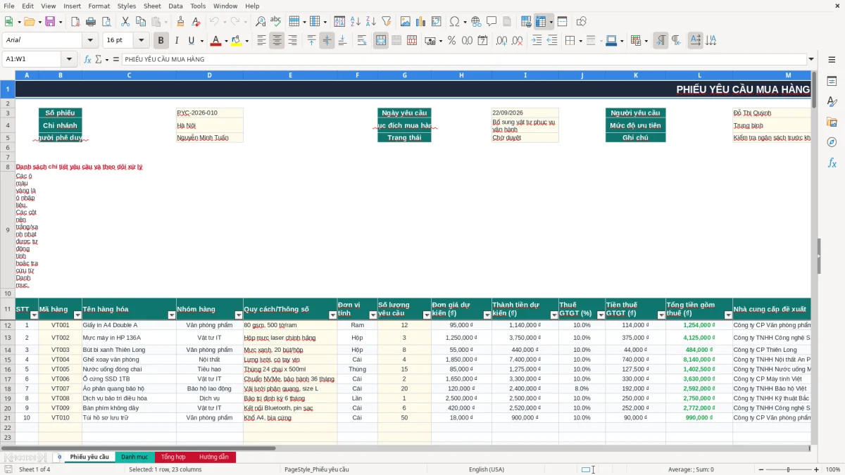845x475 pixels.
Task: Toggle Wrap Text
Action: tap(361, 41)
